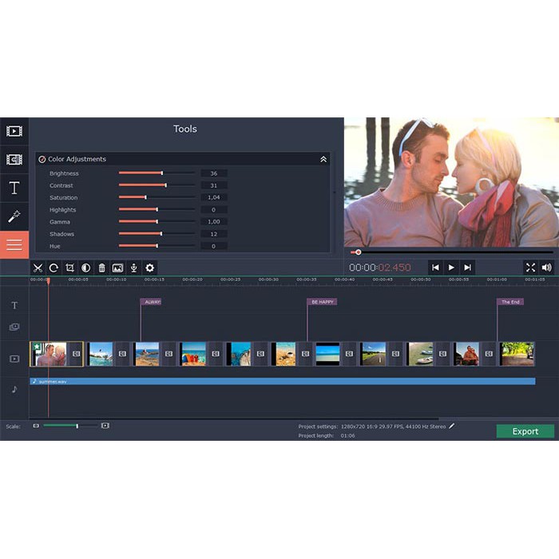Open the magic wand effects sidebar tab
Viewport: 559px width, 559px height.
coord(14,216)
